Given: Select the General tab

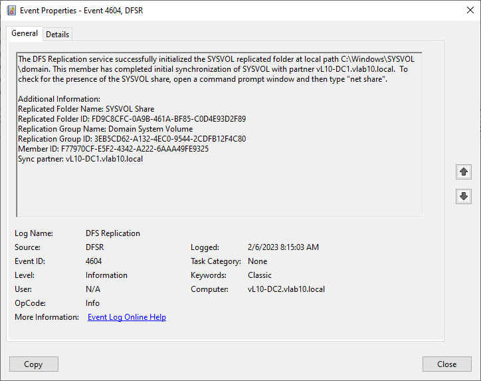Looking at the screenshot, I should (x=25, y=34).
